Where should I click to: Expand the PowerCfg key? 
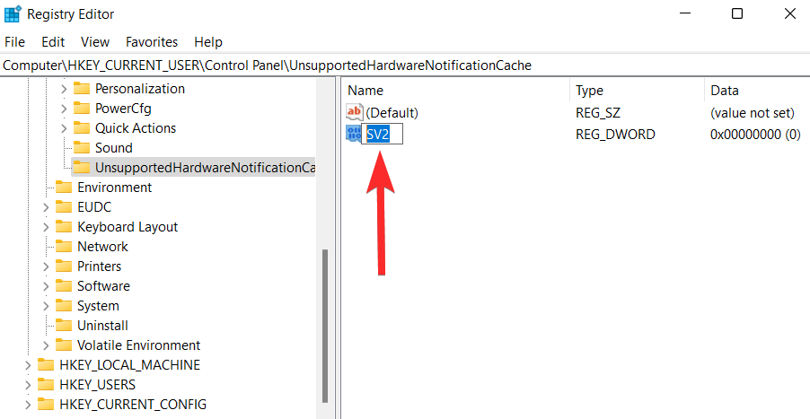tap(63, 109)
